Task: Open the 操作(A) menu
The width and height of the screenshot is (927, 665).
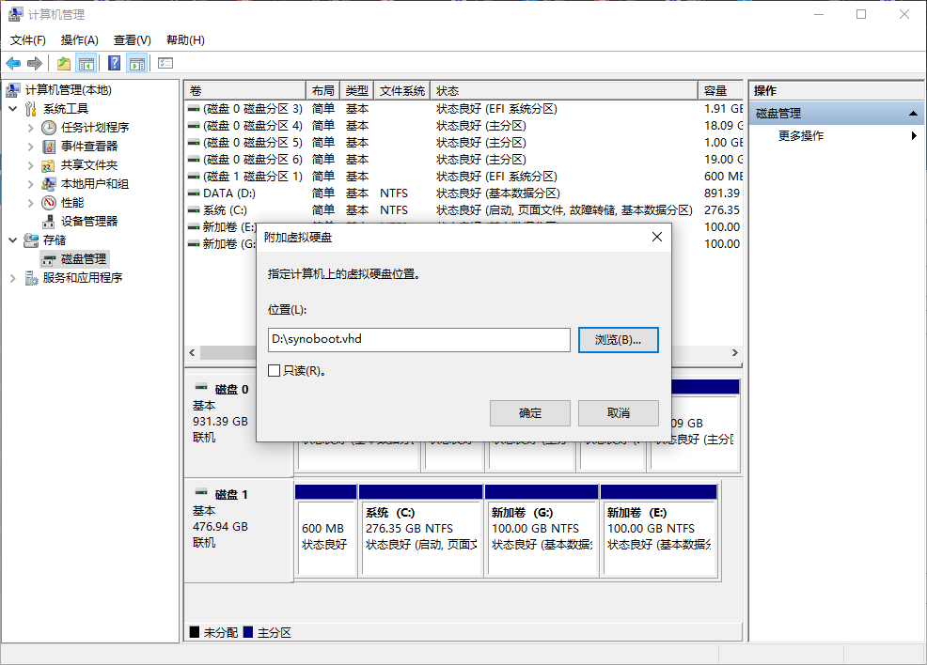Action: [x=79, y=40]
